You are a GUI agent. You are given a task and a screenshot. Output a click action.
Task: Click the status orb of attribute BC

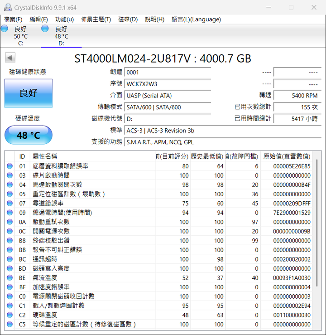click(10, 259)
